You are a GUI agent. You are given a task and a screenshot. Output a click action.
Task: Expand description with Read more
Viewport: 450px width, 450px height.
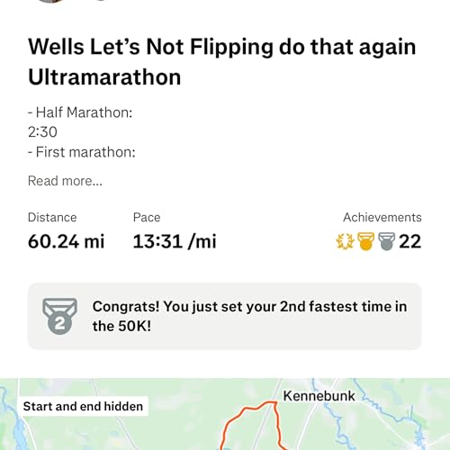pos(65,181)
